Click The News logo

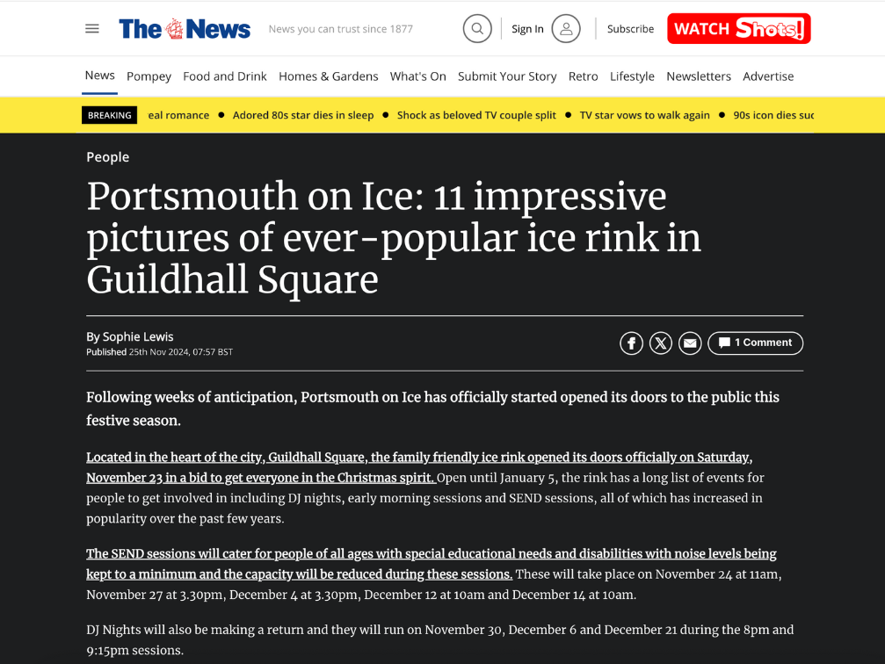click(x=185, y=29)
